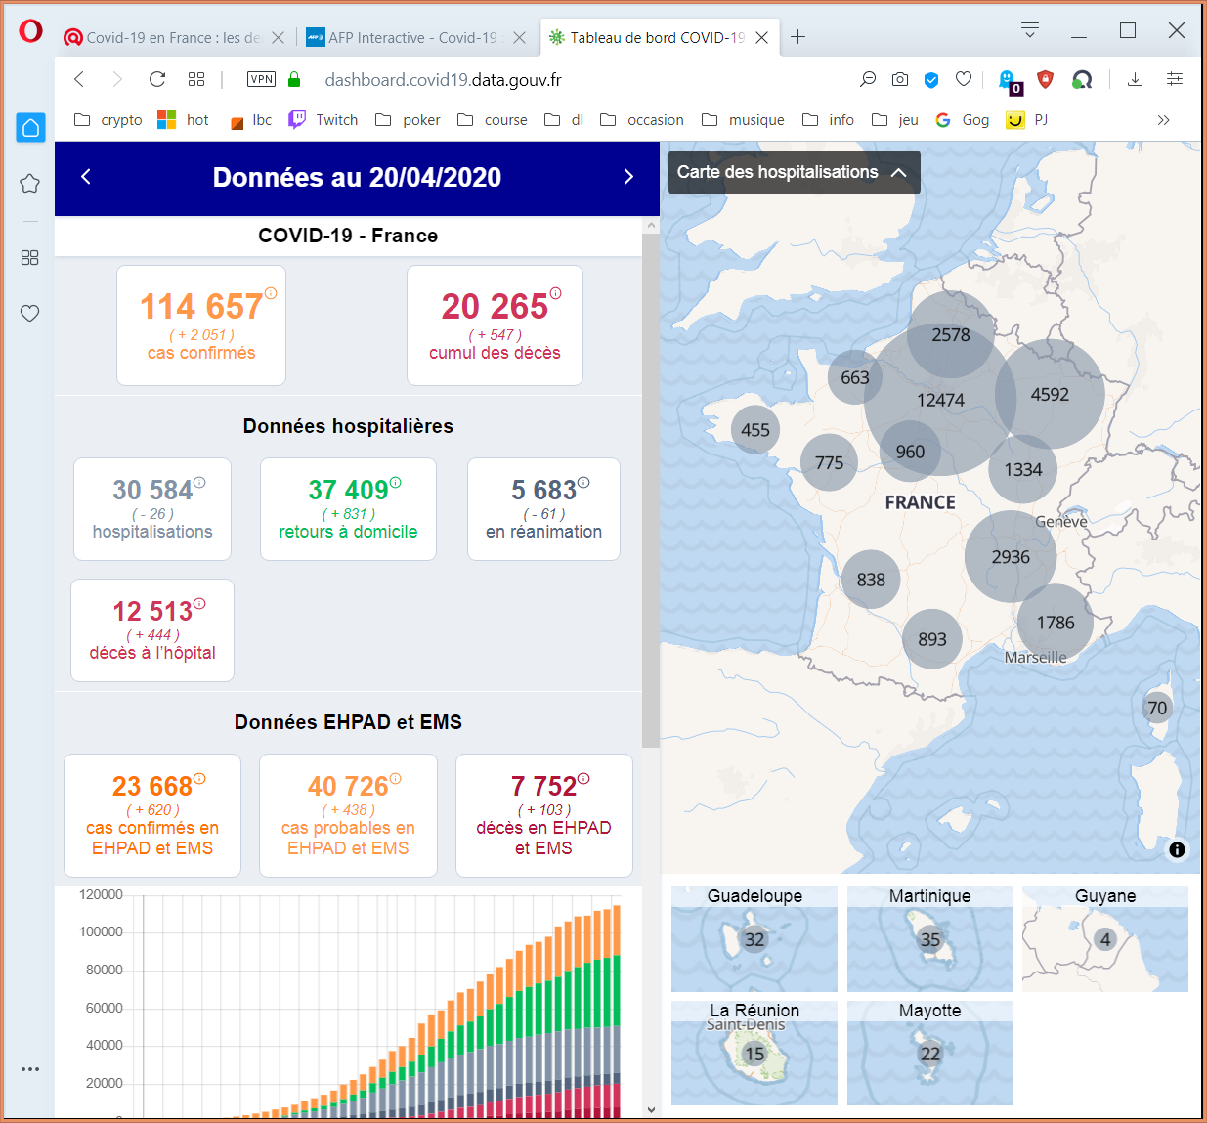Open the downloads icon in toolbar
The image size is (1207, 1123).
(1135, 79)
